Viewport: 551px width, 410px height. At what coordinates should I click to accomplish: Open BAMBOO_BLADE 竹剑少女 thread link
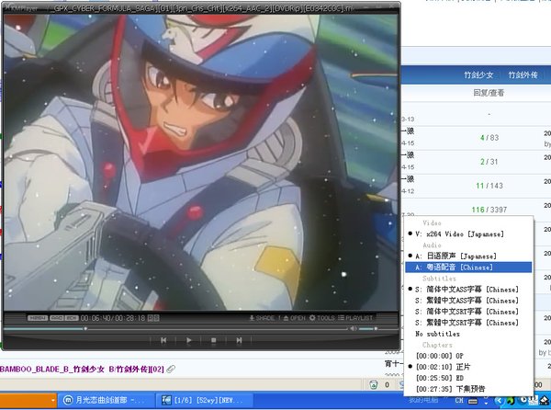click(82, 370)
